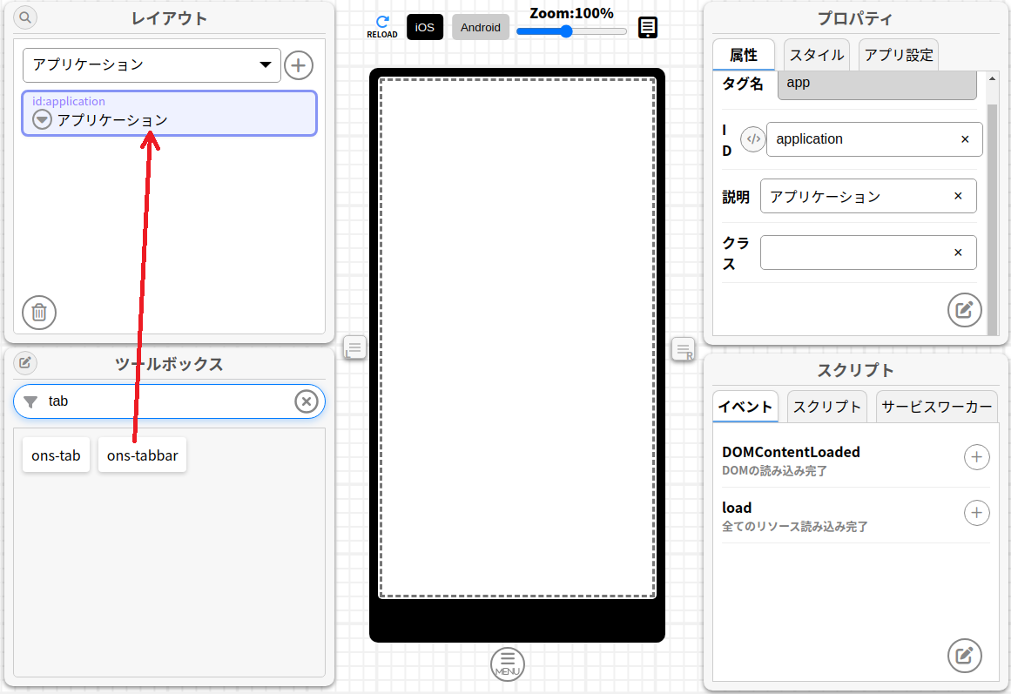Toggle the left panel collapse handle
The width and height of the screenshot is (1011, 694).
(x=354, y=347)
